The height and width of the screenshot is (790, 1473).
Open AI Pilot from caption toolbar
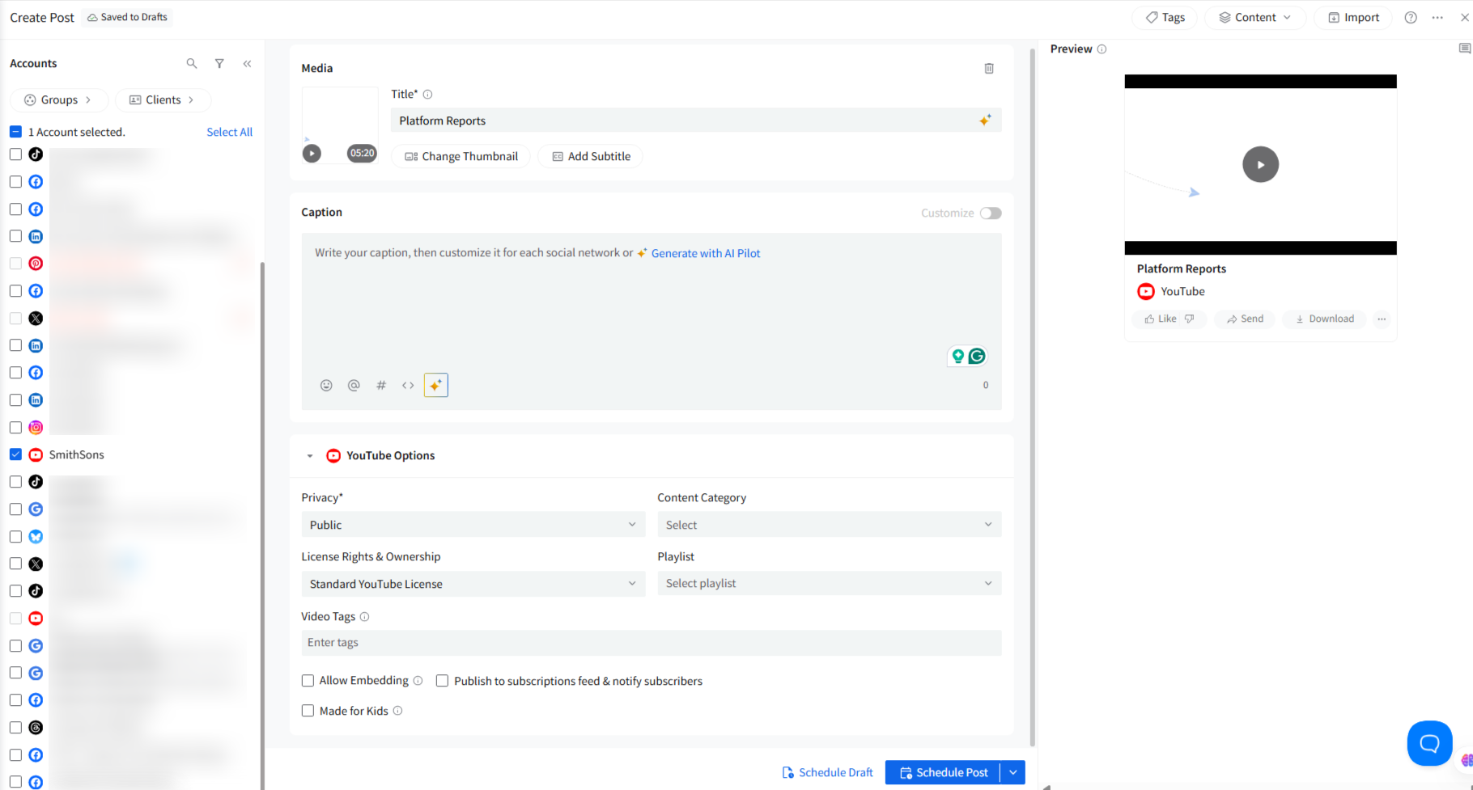(435, 386)
